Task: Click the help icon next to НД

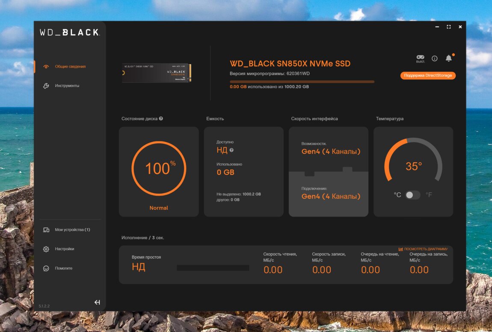Action: (x=231, y=150)
